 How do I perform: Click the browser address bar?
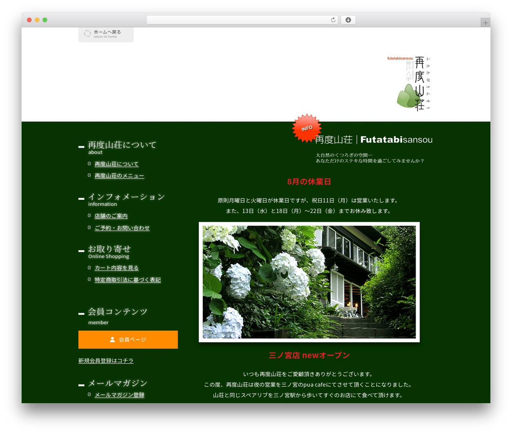coord(242,20)
